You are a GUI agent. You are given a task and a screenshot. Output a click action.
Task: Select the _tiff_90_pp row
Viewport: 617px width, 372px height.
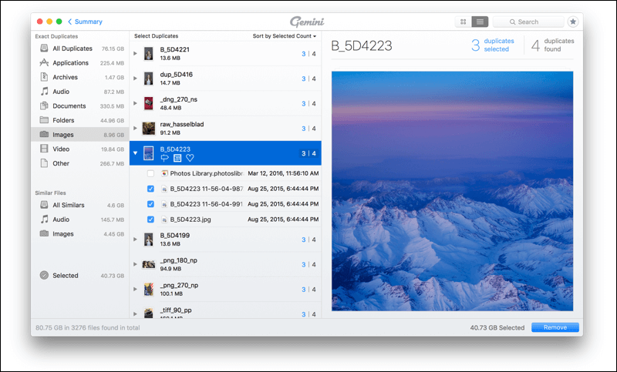[225, 312]
